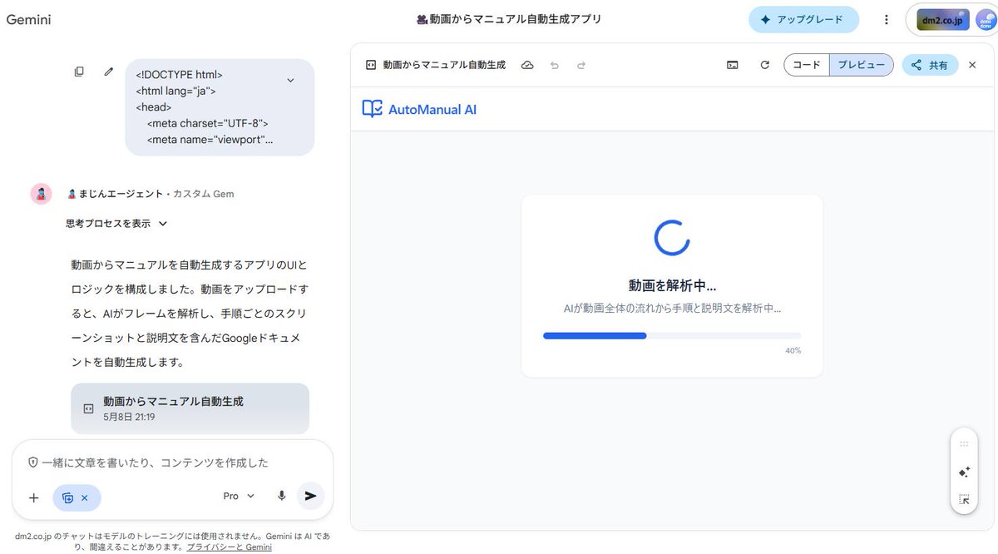Open プライバシーと Gemini link
998x554 pixels.
[229, 547]
